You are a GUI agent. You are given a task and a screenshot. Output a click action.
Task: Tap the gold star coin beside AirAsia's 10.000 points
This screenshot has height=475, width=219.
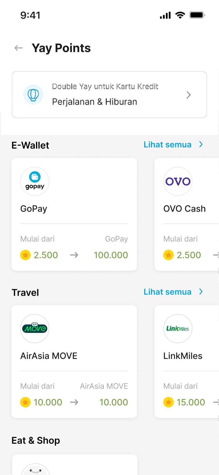point(25,402)
